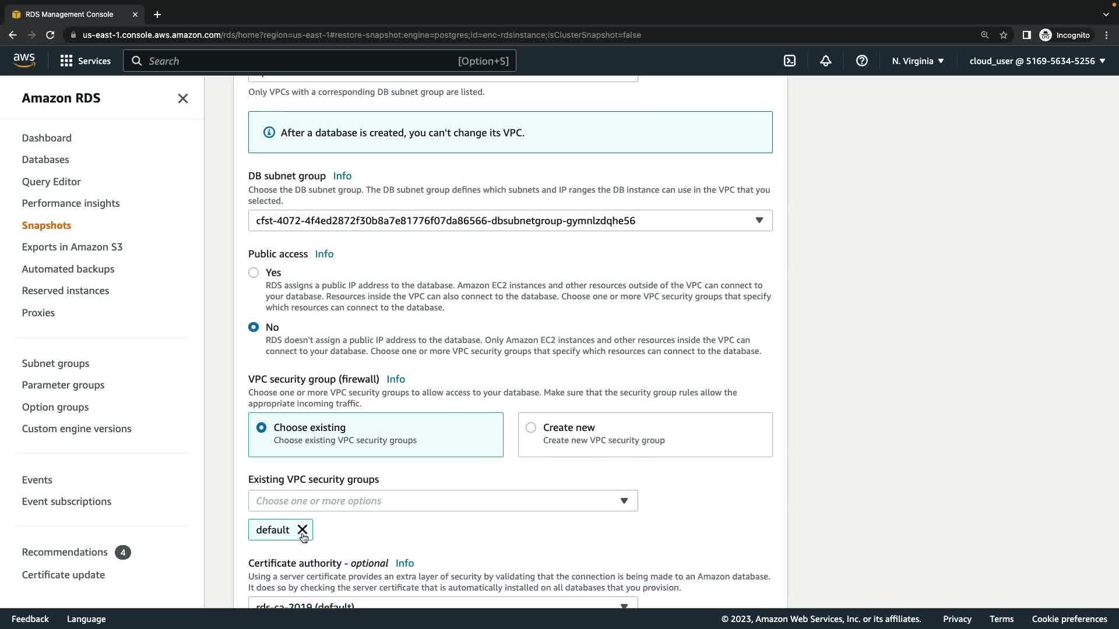Screen dimensions: 1119x629
Task: Close the Amazon RDS sidebar panel
Action: pos(182,98)
